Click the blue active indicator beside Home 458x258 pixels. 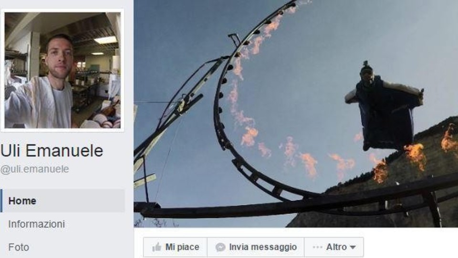coord(1,200)
